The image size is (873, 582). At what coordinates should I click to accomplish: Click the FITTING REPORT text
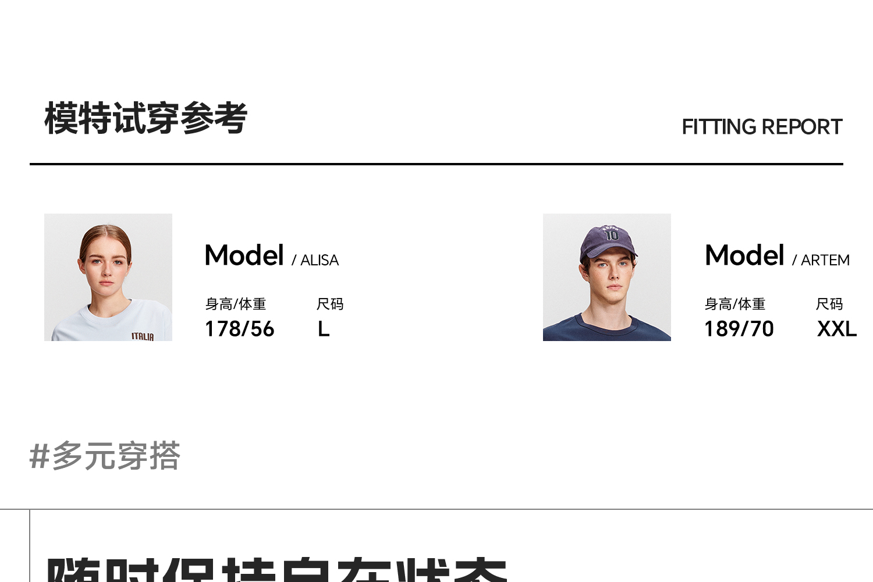pyautogui.click(x=762, y=127)
